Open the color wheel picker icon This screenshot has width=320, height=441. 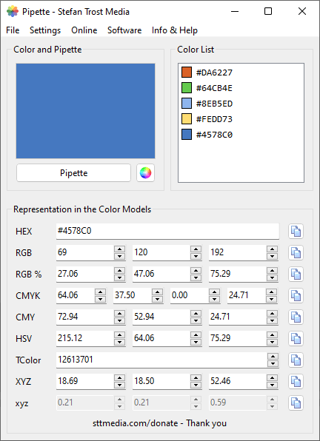(x=145, y=173)
